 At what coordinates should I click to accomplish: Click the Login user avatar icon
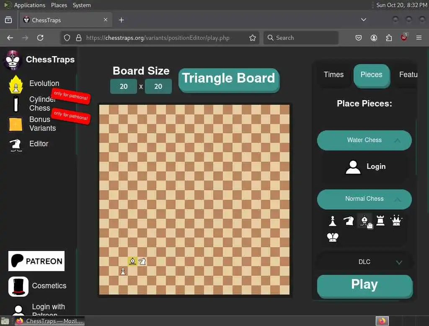[x=353, y=167]
